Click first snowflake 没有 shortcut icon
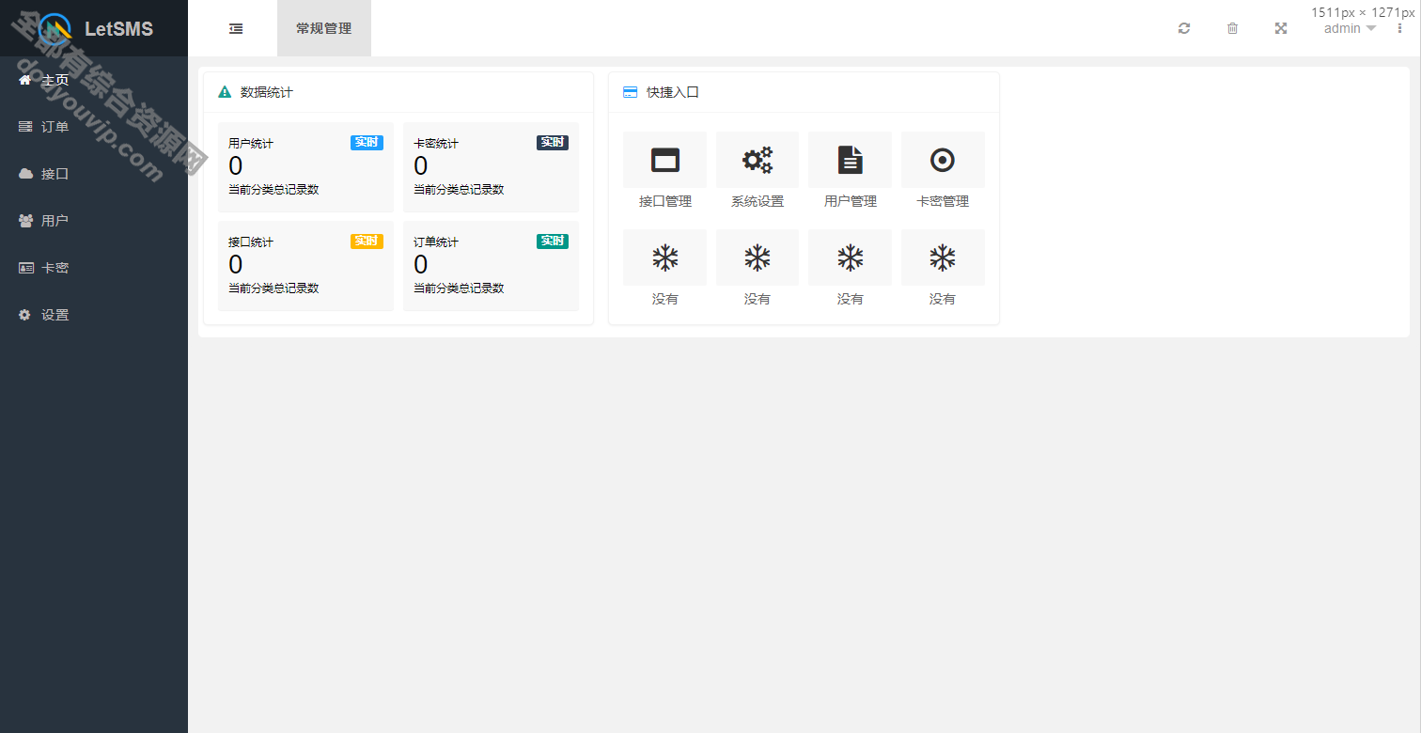The image size is (1421, 733). click(665, 257)
